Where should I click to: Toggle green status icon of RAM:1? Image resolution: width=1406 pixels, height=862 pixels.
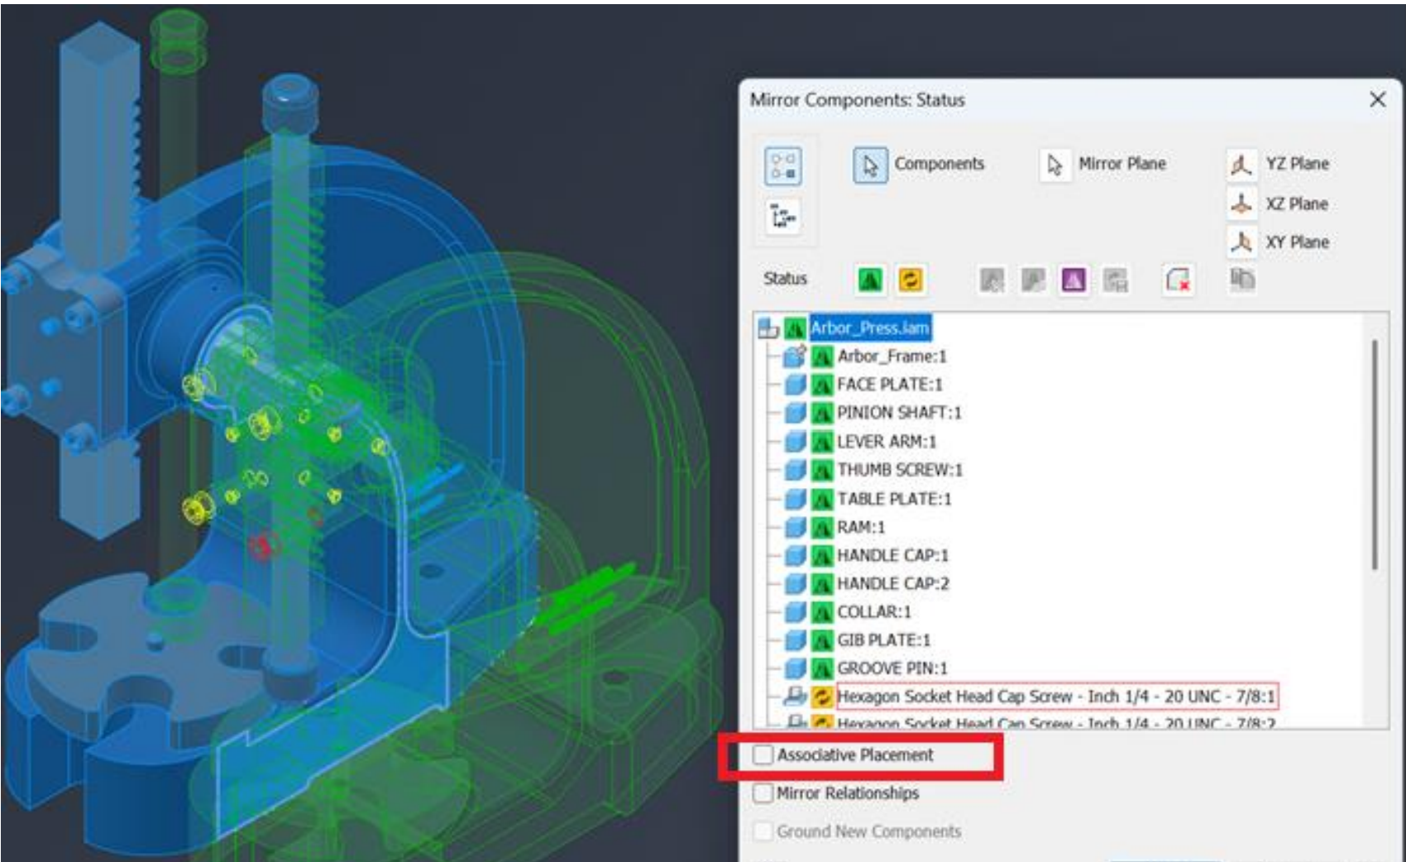point(822,527)
